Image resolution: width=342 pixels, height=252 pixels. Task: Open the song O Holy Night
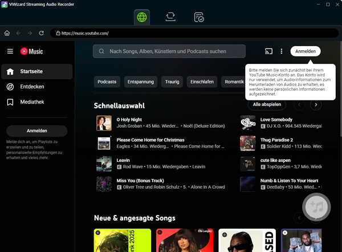pyautogui.click(x=129, y=120)
